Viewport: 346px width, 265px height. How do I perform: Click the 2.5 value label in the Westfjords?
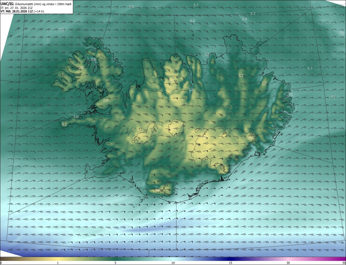pyautogui.click(x=81, y=68)
